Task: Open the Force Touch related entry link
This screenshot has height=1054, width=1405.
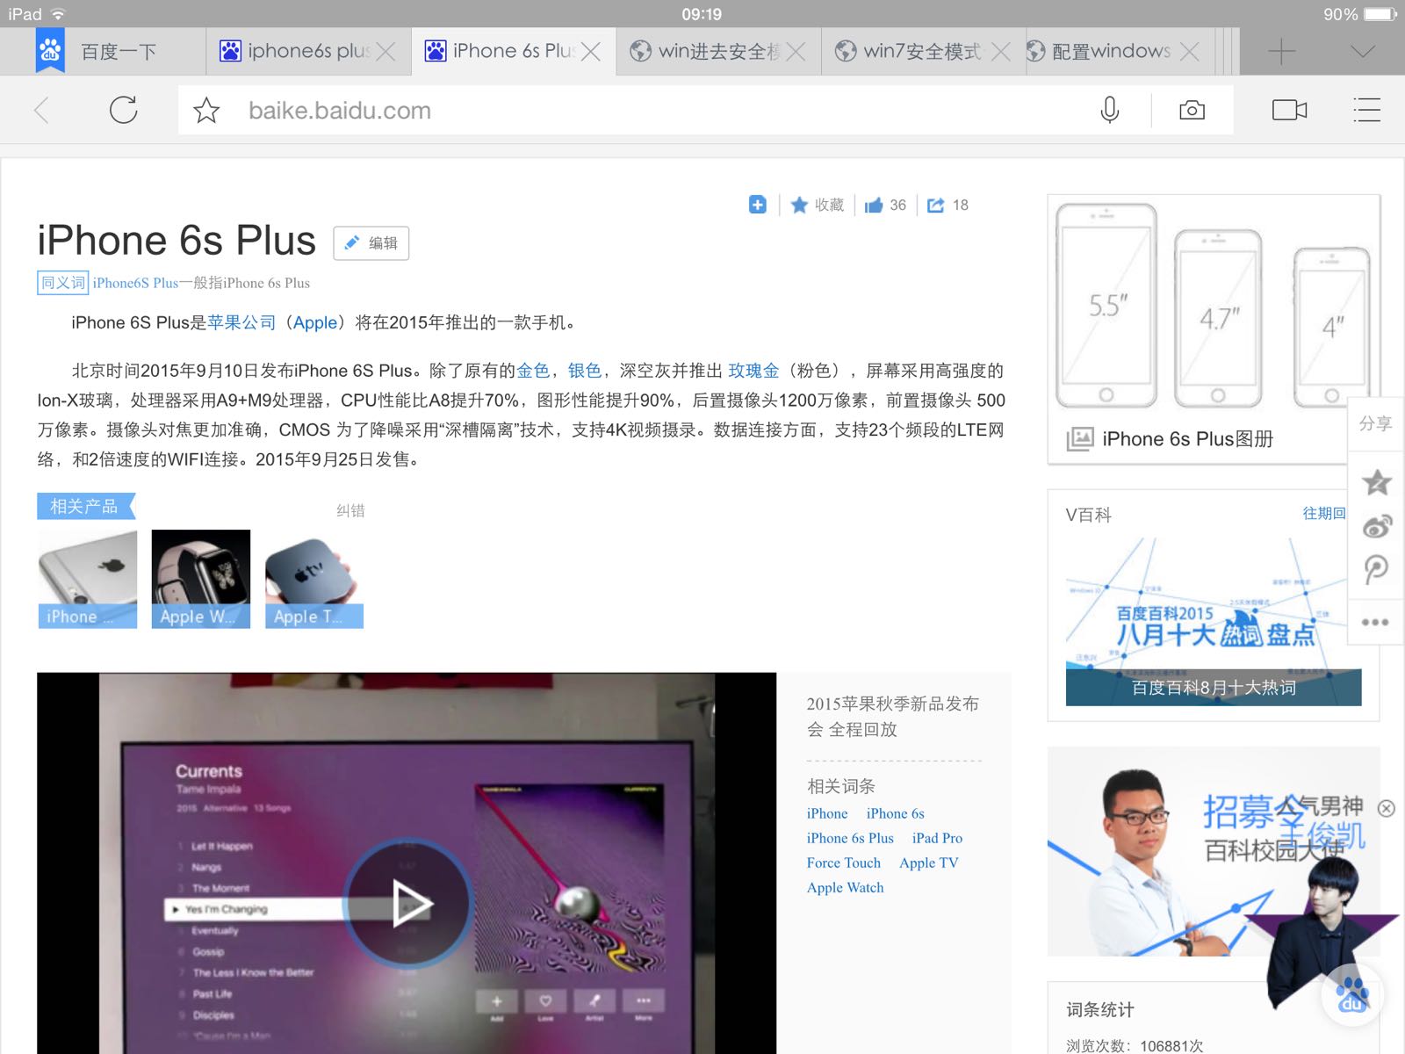Action: [843, 863]
